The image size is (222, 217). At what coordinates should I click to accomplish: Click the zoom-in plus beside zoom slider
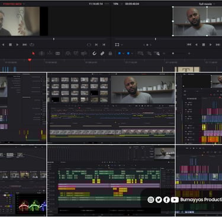pos(189,53)
